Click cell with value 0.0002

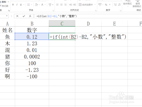pyautogui.click(x=32, y=57)
